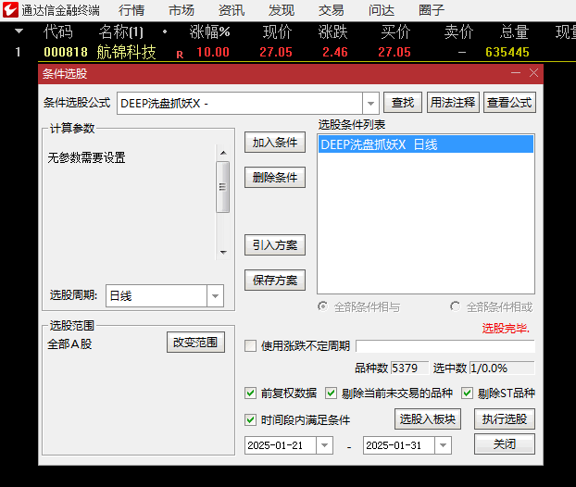
Task: Click the 改变范围 button
Action: coord(195,343)
